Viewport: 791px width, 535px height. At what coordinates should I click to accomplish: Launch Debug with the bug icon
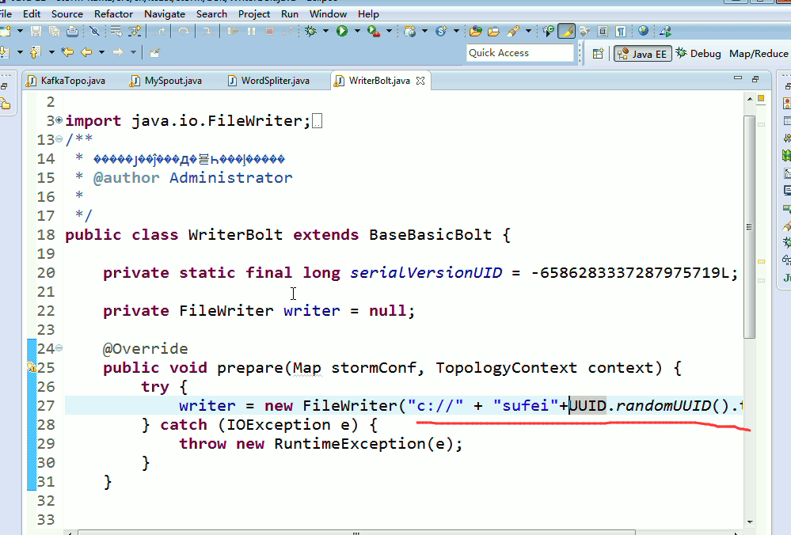[x=310, y=32]
